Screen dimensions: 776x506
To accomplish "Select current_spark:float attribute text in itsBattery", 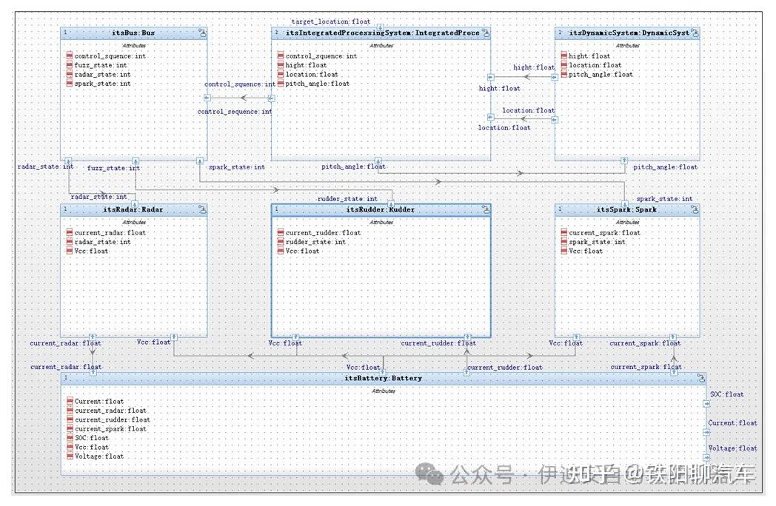I will click(x=110, y=429).
